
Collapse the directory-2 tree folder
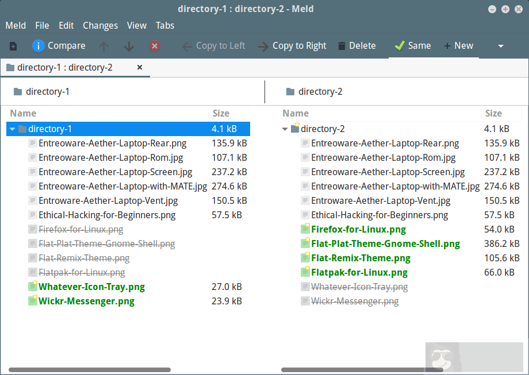285,129
